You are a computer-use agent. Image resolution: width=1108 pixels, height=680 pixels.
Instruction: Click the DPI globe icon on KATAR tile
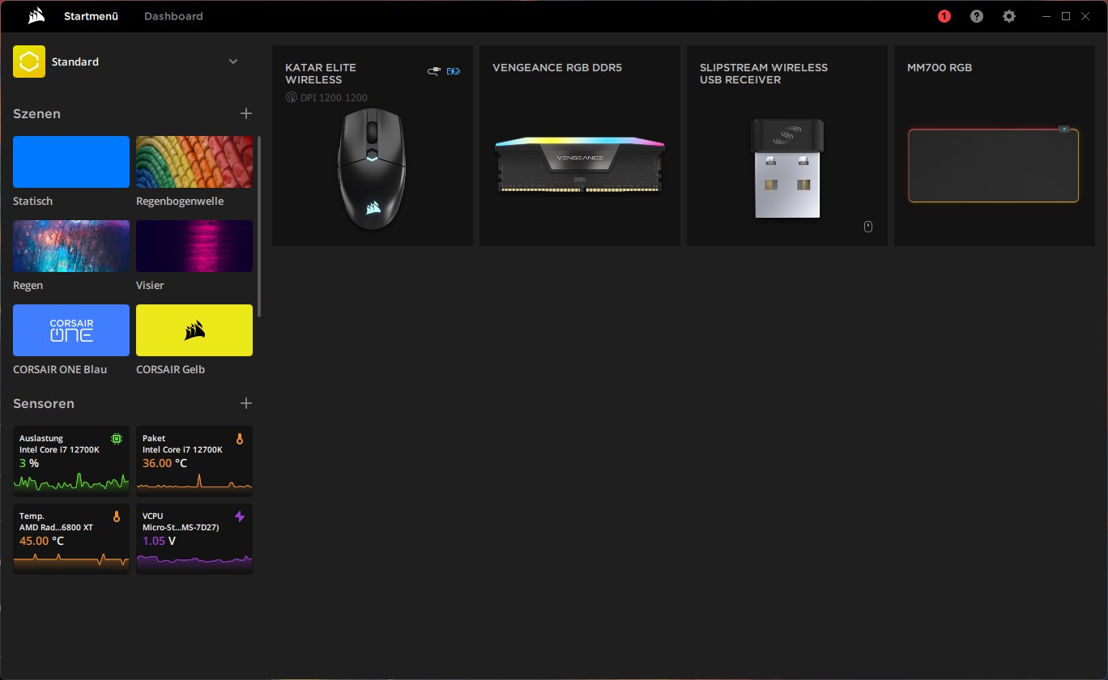point(291,97)
